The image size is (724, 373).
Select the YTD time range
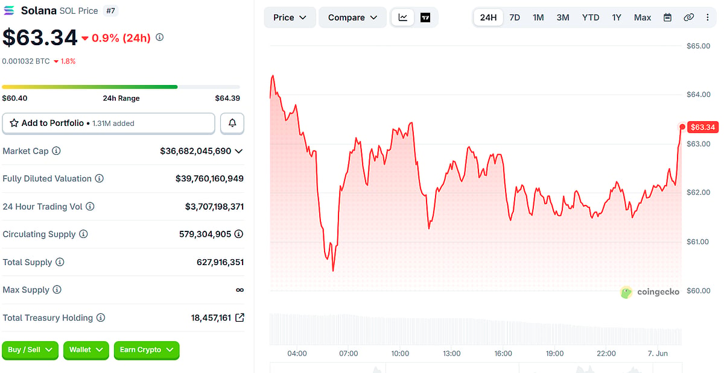pyautogui.click(x=591, y=17)
